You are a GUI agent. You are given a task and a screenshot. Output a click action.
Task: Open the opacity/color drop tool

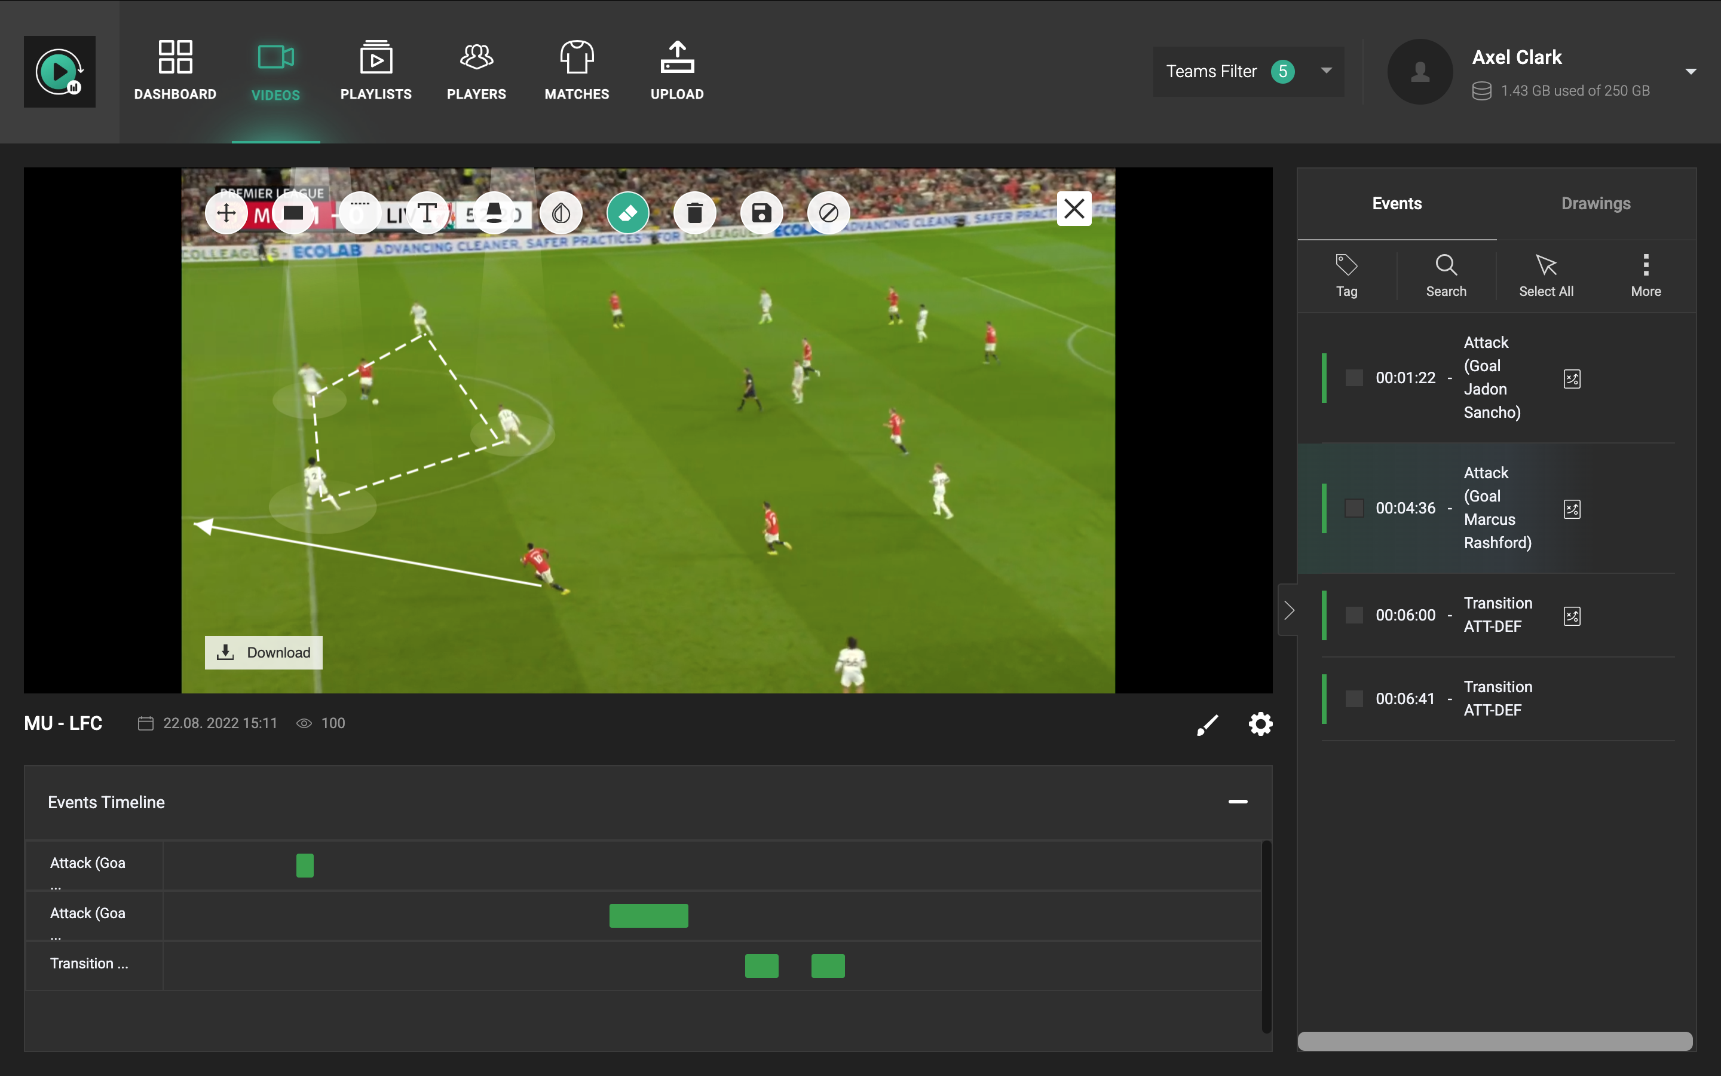tap(561, 213)
